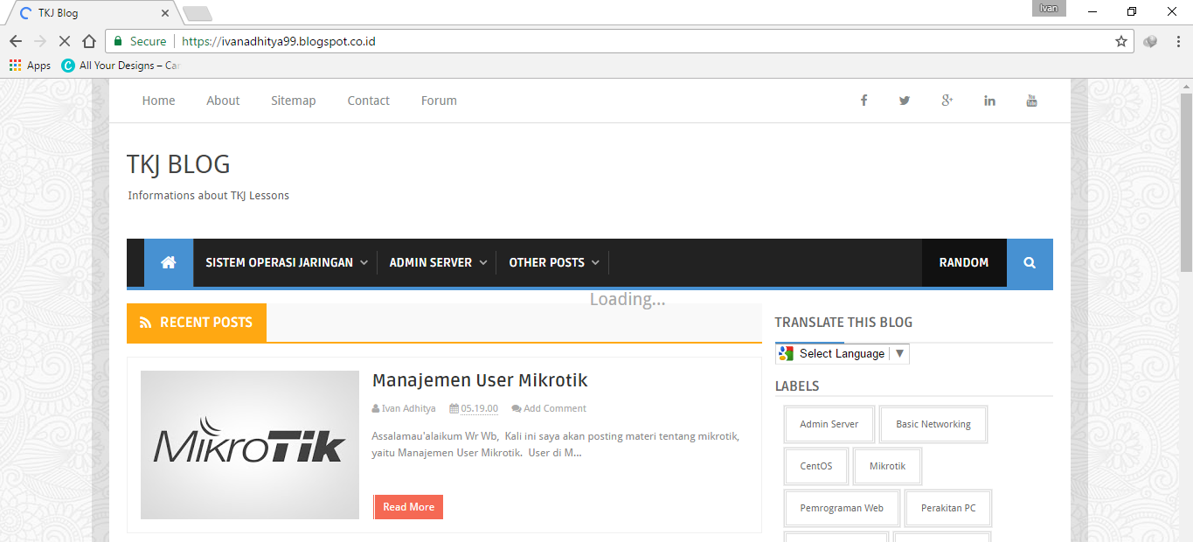Open the Select Language dropdown
1193x542 pixels.
[x=843, y=353]
